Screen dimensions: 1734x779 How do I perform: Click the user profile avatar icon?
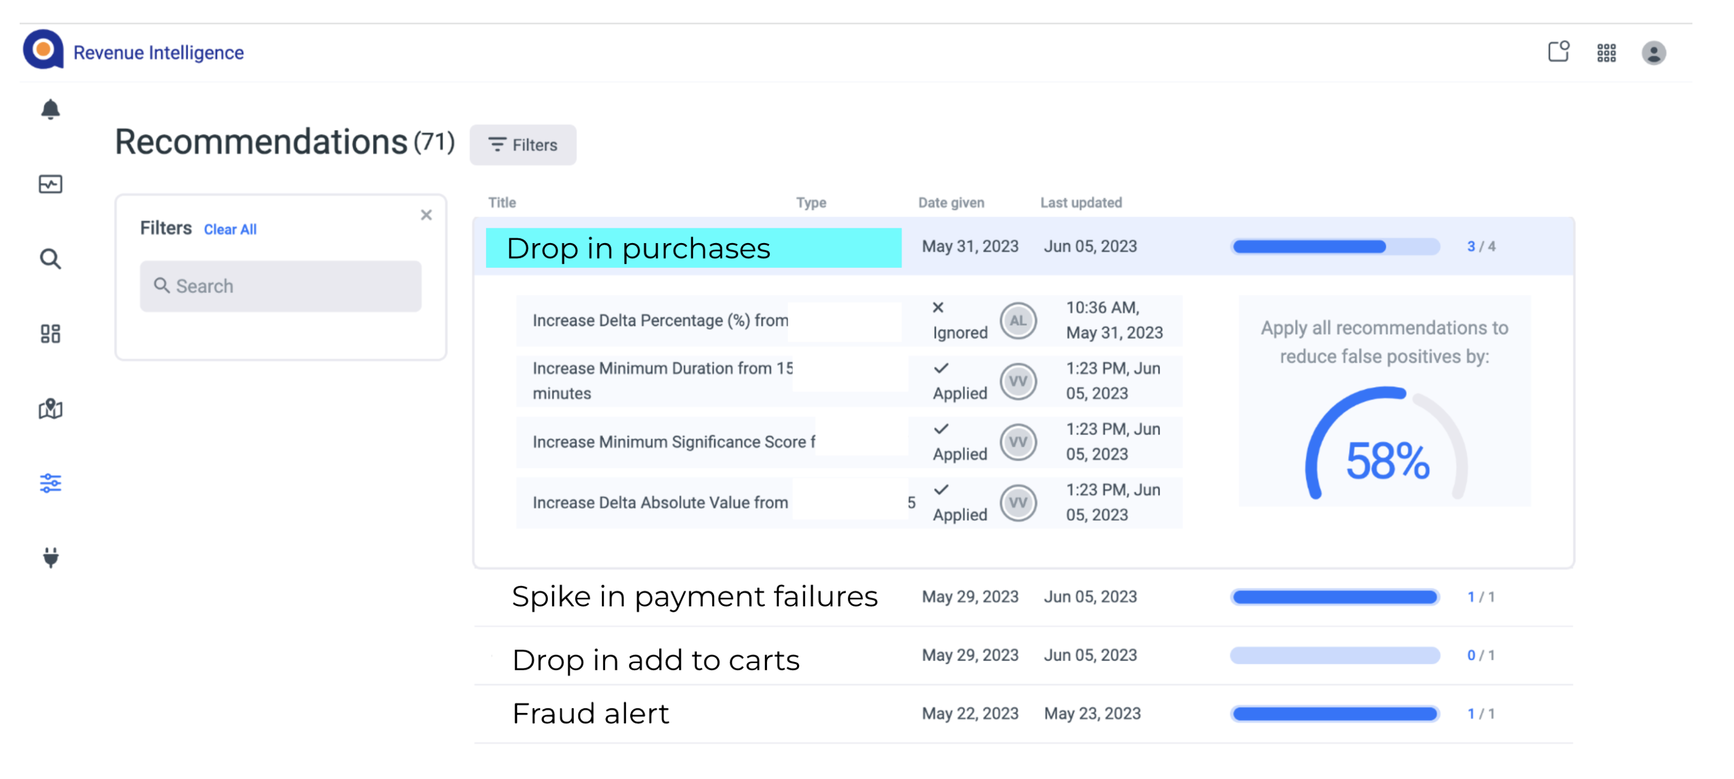[1655, 52]
